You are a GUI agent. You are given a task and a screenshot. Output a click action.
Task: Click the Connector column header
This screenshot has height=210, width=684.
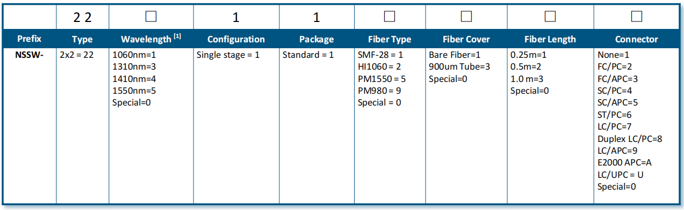point(636,39)
